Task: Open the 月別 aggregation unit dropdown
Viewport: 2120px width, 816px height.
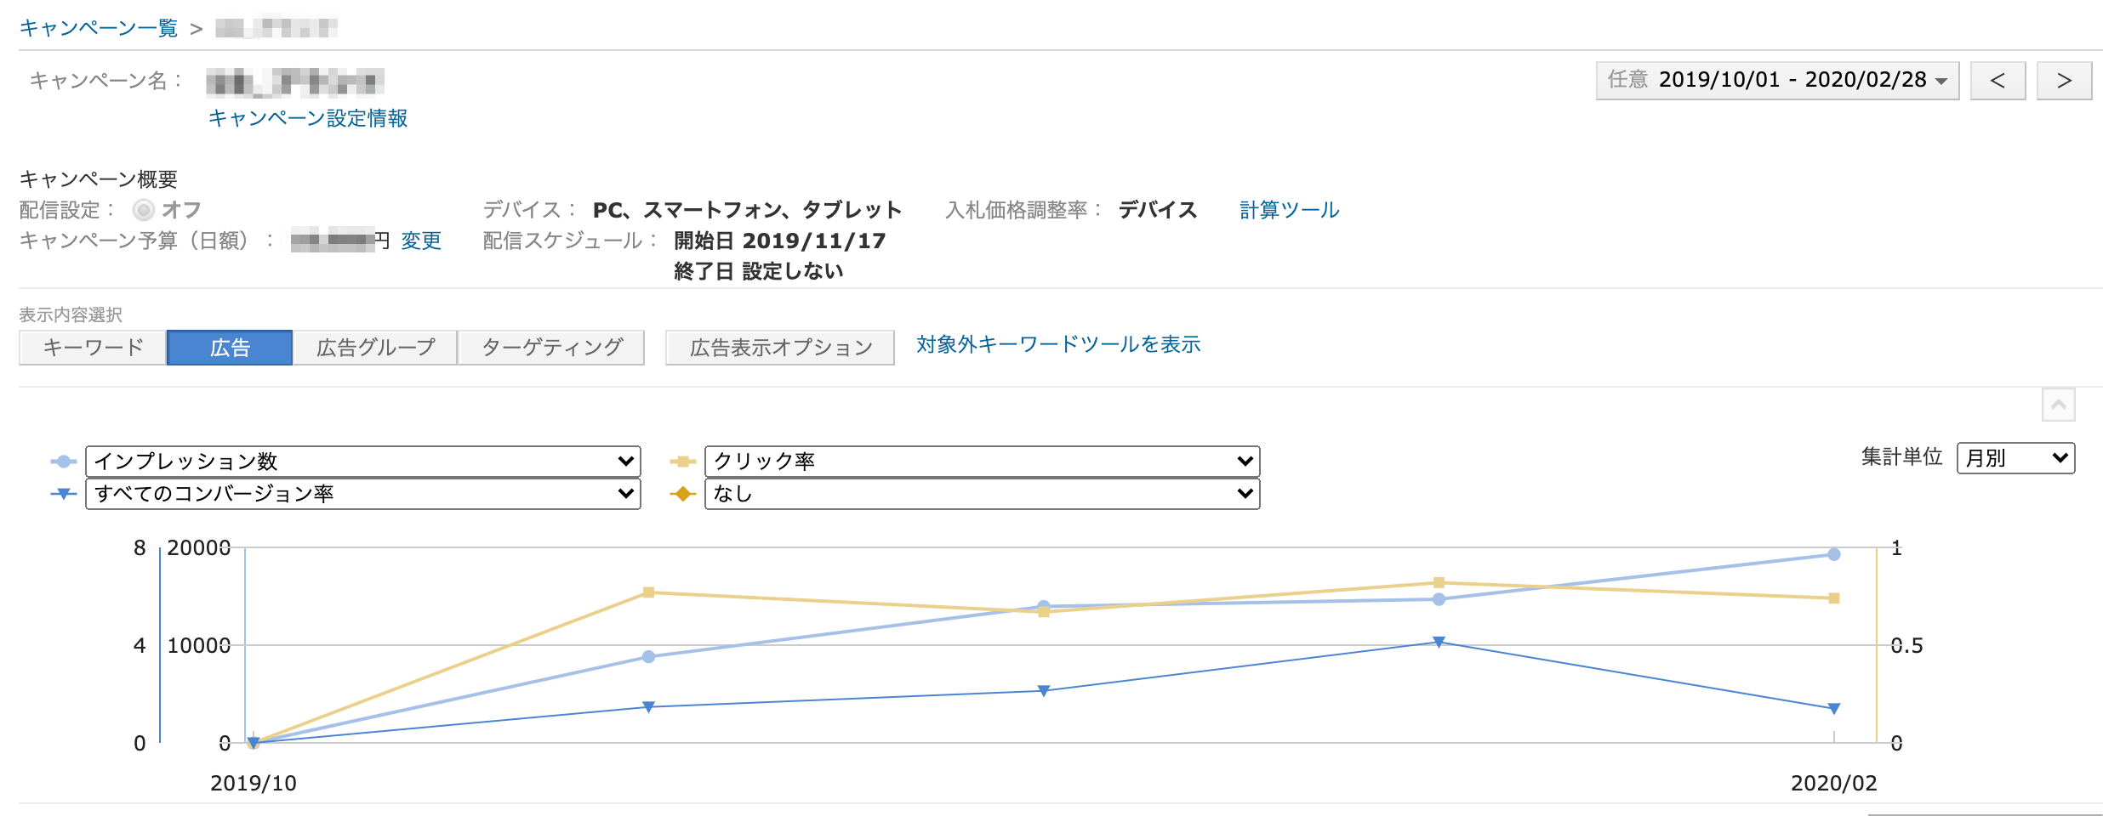Action: point(2015,458)
